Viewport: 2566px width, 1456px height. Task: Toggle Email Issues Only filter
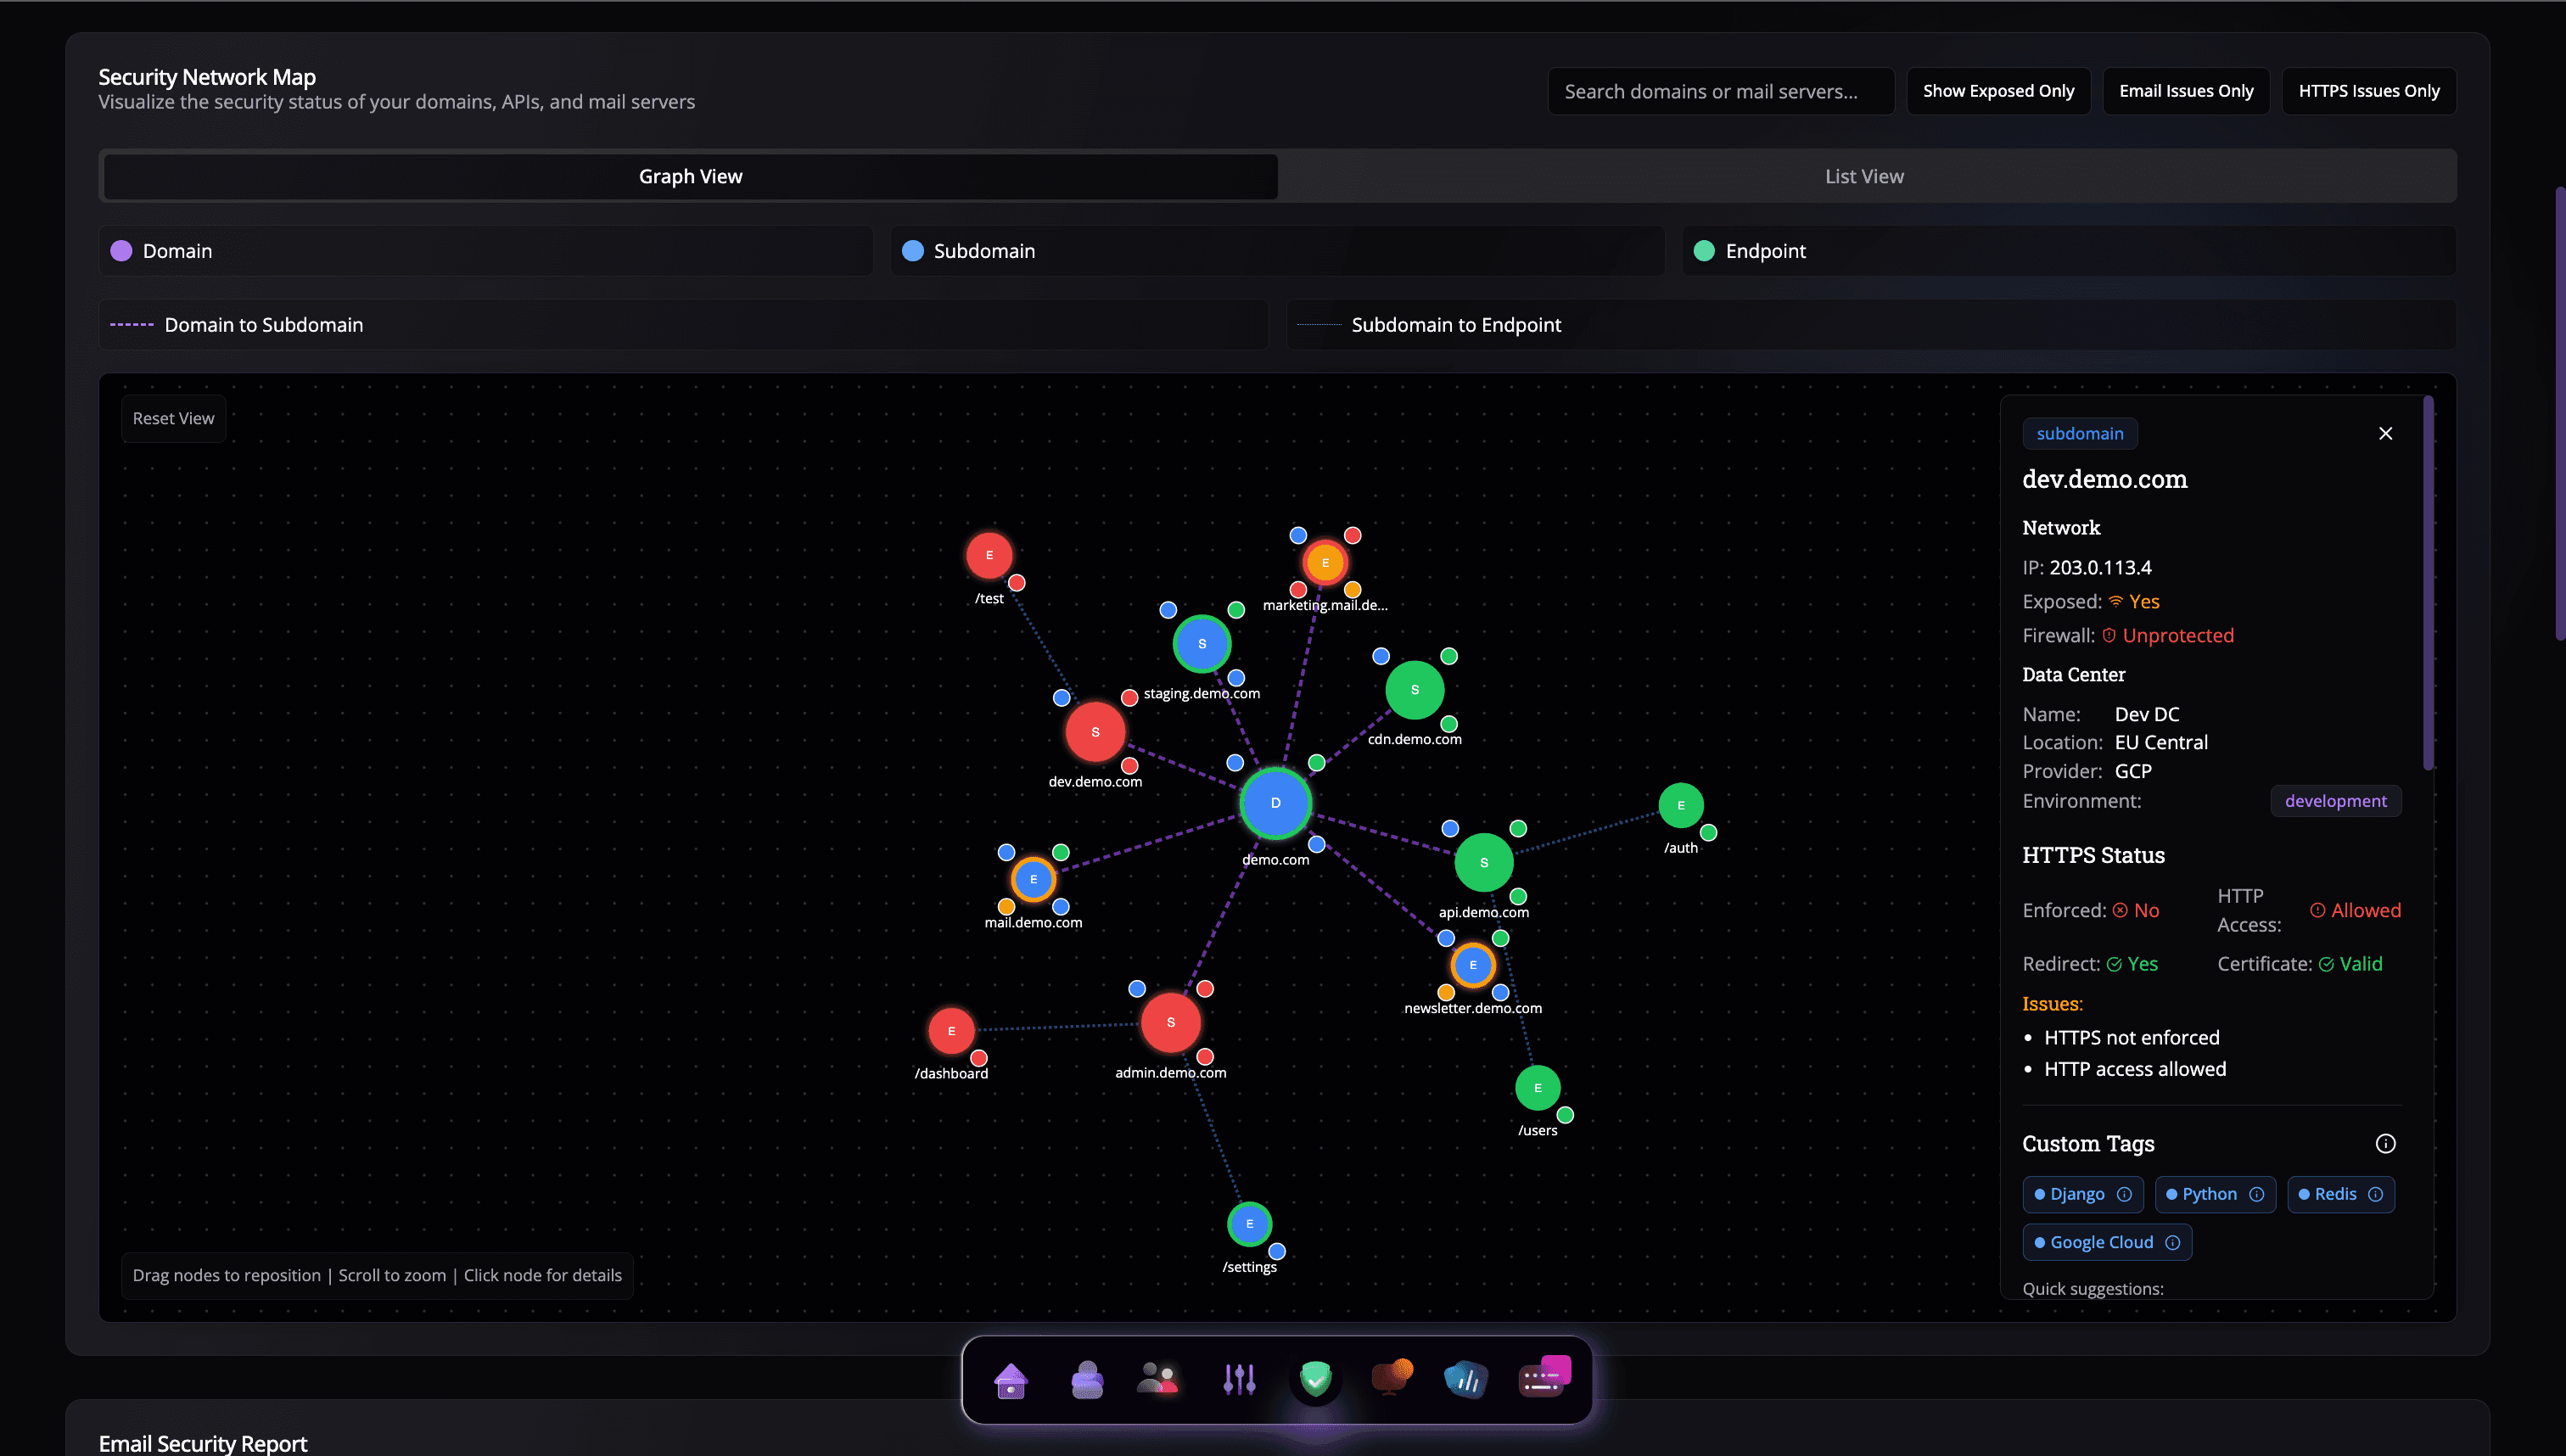[x=2185, y=91]
